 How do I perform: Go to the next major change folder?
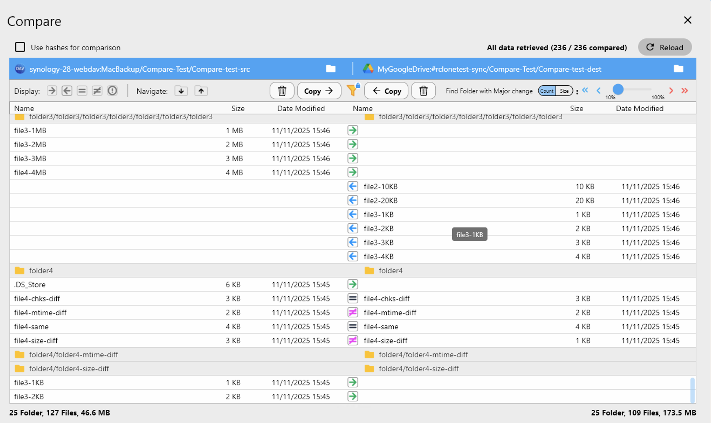click(x=671, y=91)
